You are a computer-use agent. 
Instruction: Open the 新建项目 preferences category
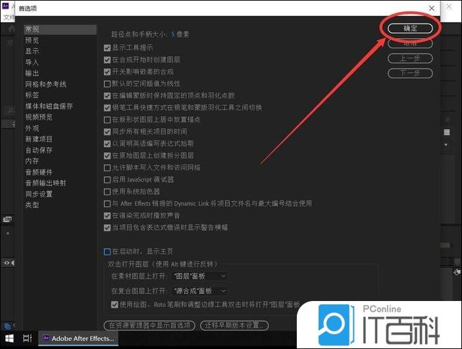(39, 139)
